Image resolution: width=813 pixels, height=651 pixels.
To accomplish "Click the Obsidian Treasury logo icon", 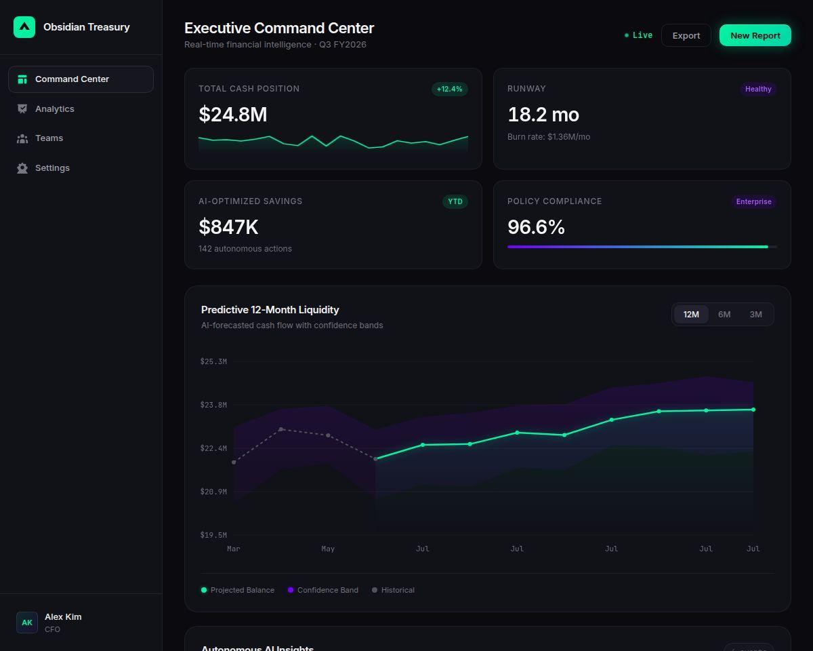I will click(x=24, y=27).
